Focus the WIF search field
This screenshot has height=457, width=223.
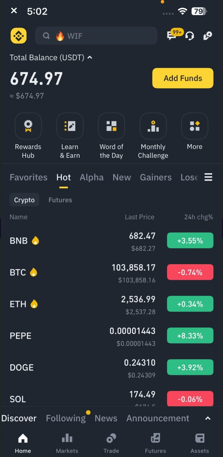[x=96, y=36]
